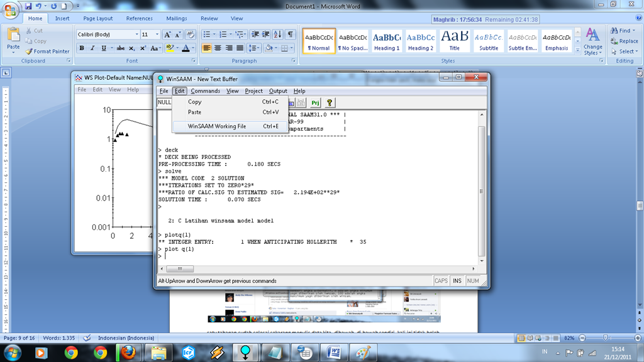Click the Save icon in Word's quick access toolbar

pos(28,6)
